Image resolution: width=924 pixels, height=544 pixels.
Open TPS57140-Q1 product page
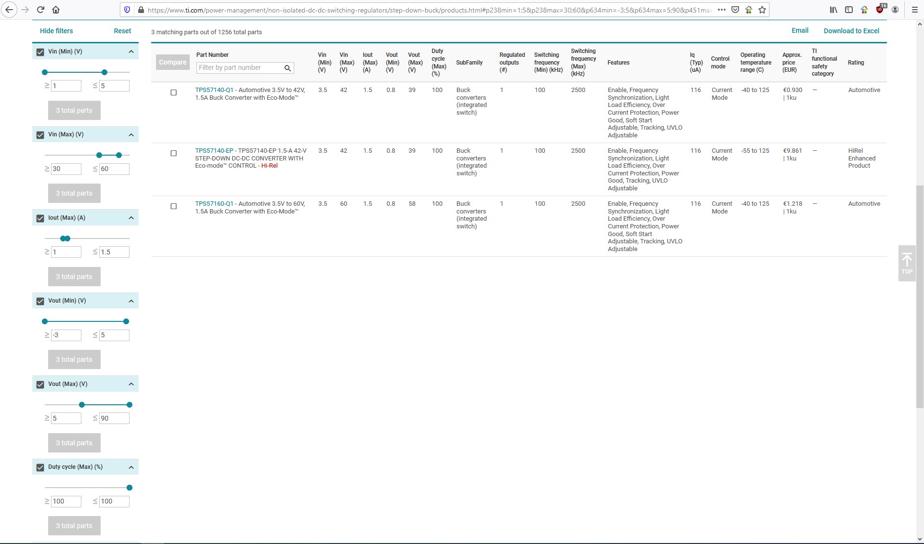coord(214,90)
